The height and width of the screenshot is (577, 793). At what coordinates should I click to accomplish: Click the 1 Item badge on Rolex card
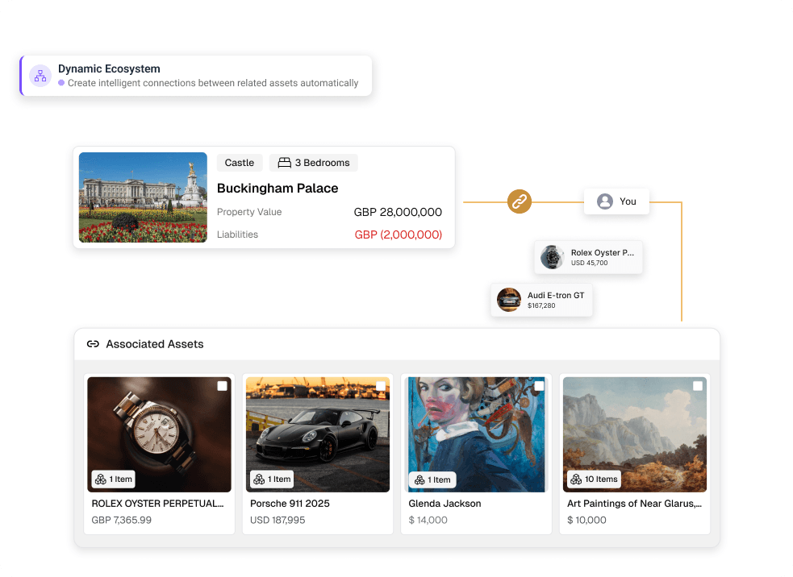[x=114, y=479]
